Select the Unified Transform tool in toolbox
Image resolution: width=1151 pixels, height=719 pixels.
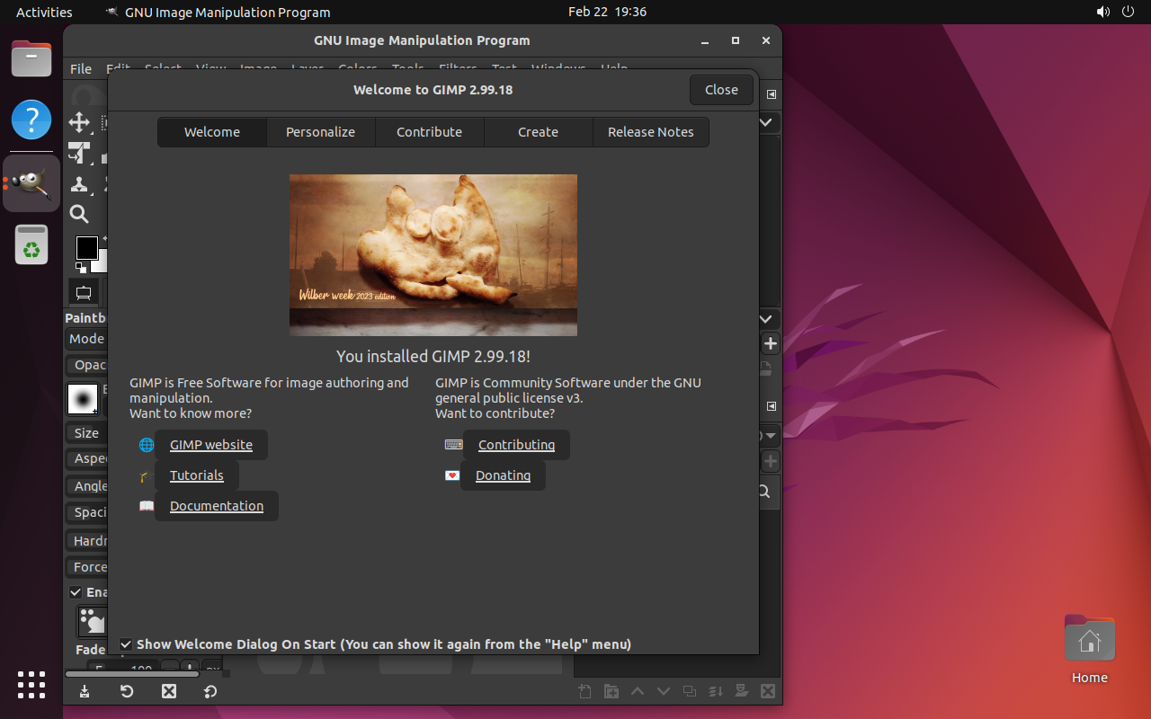pyautogui.click(x=79, y=153)
